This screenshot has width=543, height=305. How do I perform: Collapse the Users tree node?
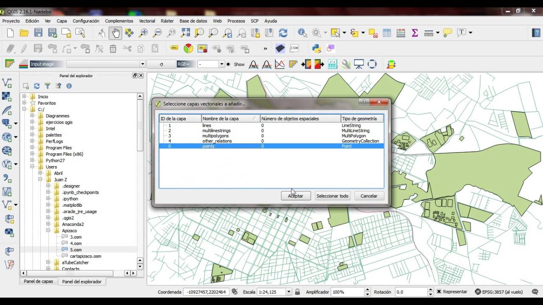32,167
